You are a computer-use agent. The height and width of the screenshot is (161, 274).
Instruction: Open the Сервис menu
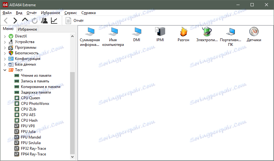71,13
